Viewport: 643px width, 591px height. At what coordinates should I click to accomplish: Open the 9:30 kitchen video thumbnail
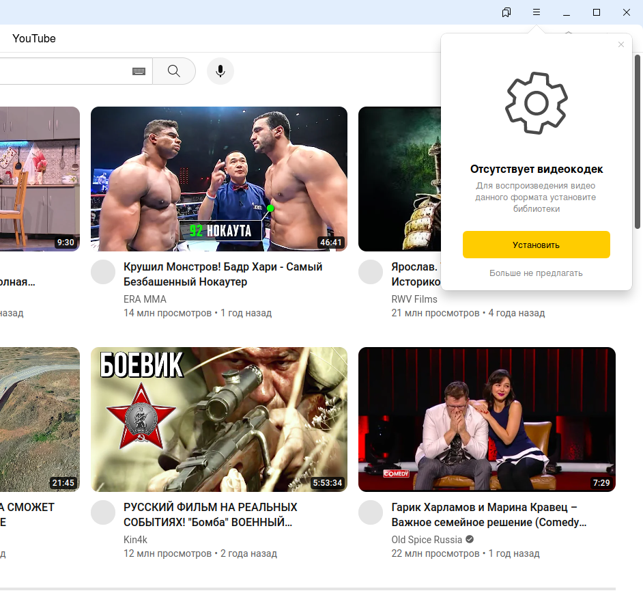[x=40, y=179]
